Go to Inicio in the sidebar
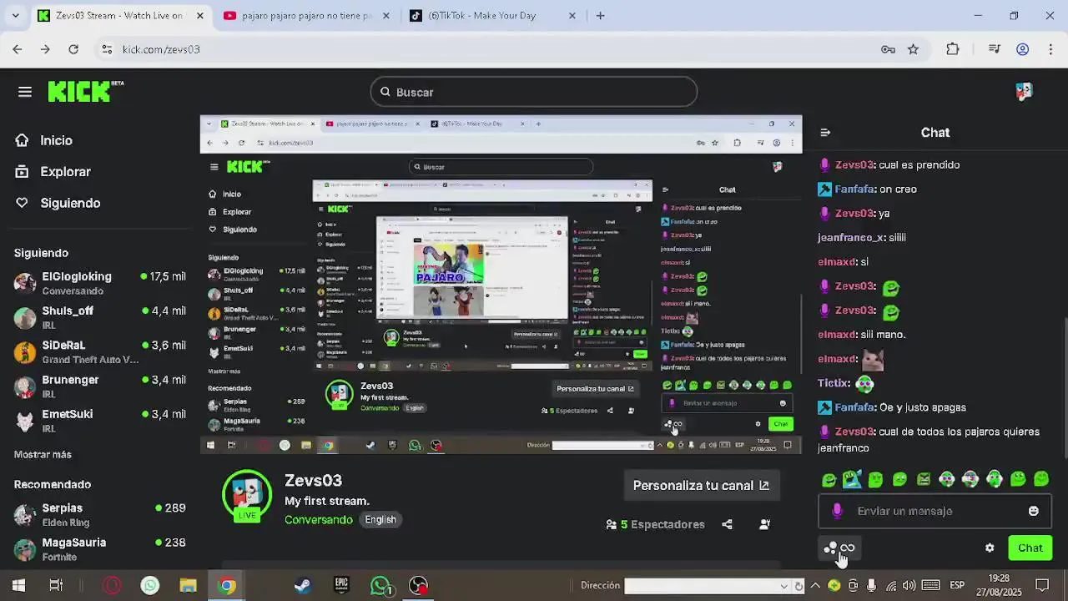 [x=43, y=140]
